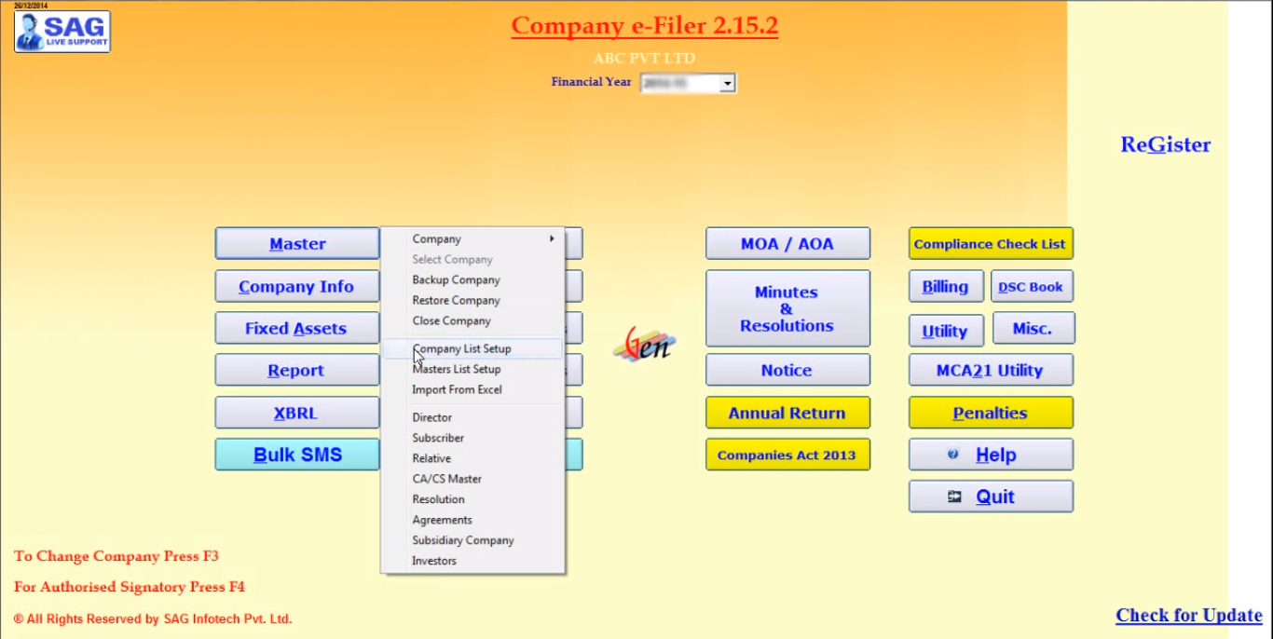Click the yellow Annual Return button
The height and width of the screenshot is (639, 1273).
tap(787, 414)
